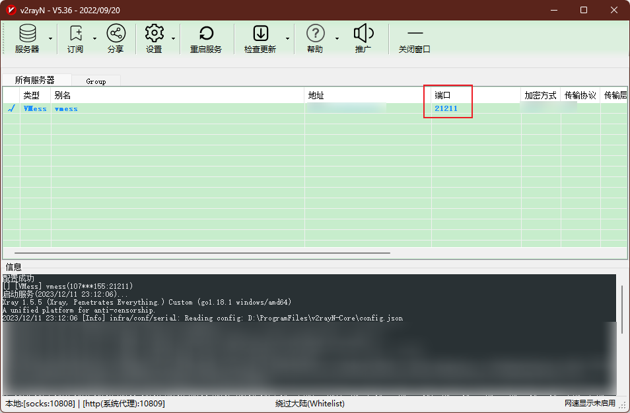Expand the 帮助 dropdown arrow

pos(337,38)
